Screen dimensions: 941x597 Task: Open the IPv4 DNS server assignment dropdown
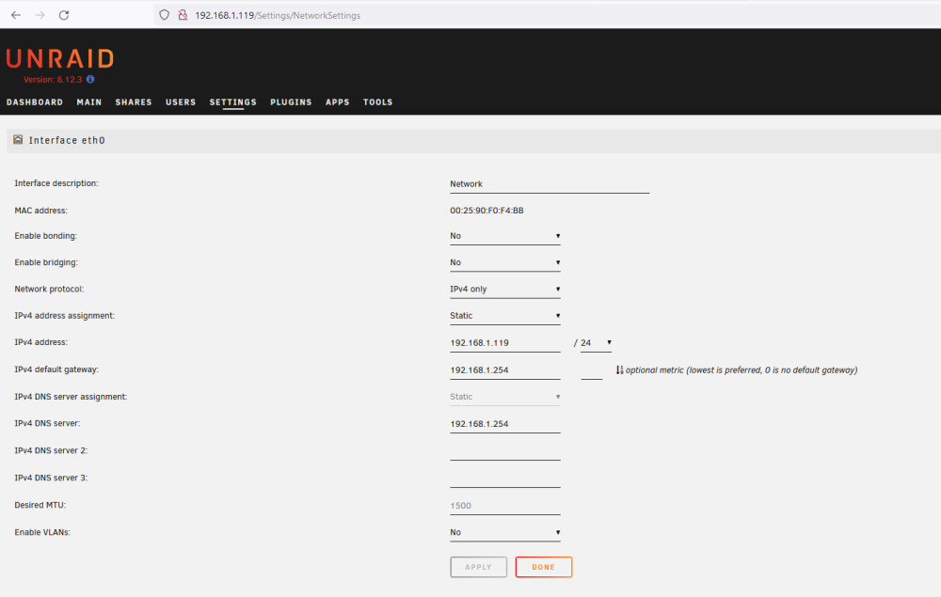tap(504, 397)
